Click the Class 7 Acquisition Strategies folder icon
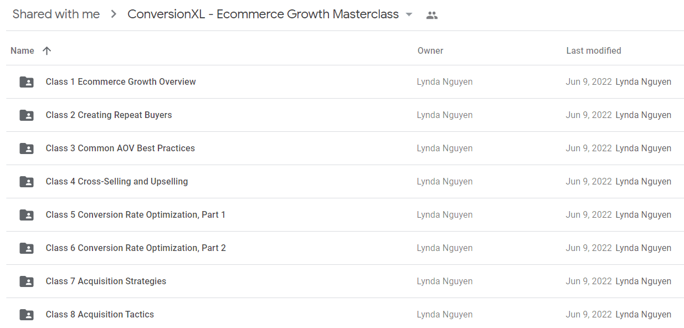The width and height of the screenshot is (684, 328). (27, 281)
